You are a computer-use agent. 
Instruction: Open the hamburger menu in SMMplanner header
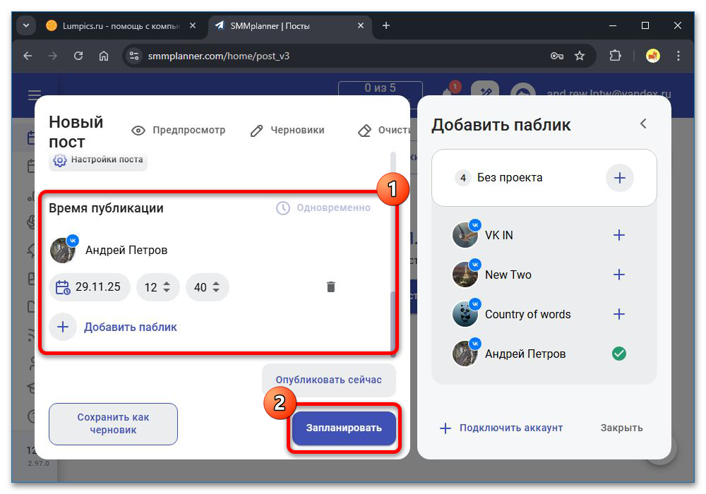[34, 95]
